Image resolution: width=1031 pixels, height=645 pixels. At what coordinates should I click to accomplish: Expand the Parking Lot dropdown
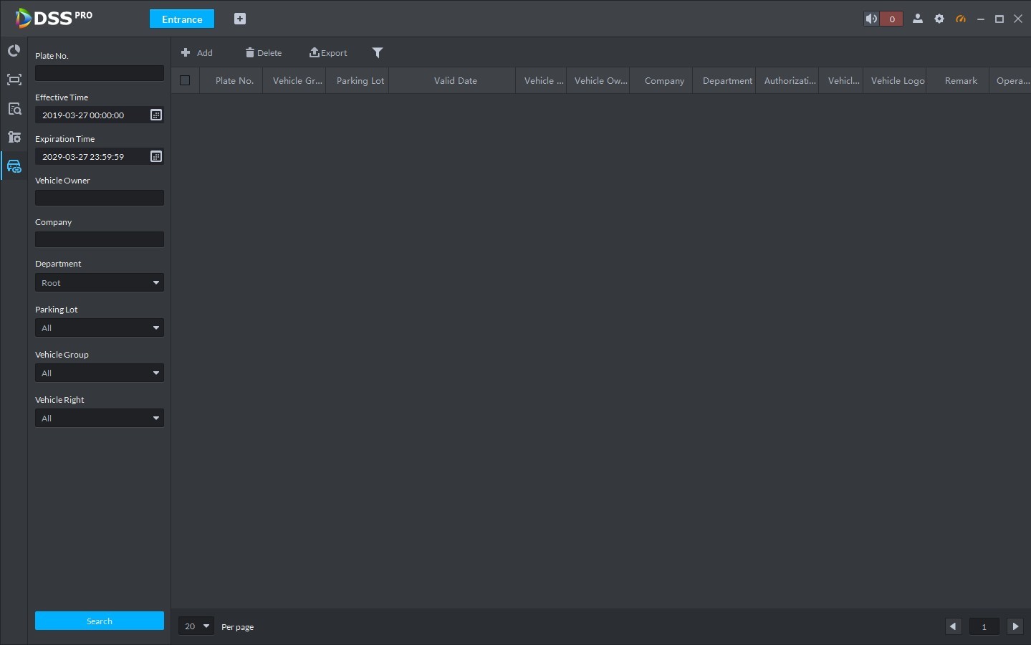[100, 328]
